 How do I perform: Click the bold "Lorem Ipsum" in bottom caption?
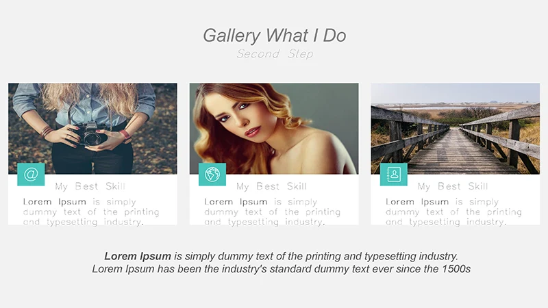pos(138,257)
